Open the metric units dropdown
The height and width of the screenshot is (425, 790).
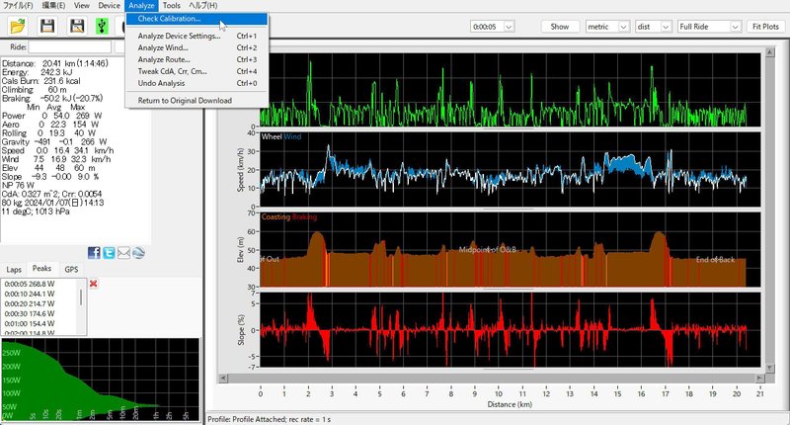click(607, 27)
